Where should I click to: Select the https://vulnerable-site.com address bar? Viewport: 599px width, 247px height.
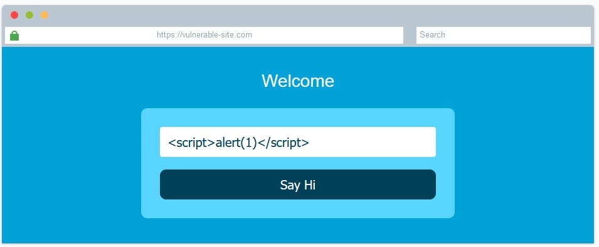pos(204,35)
